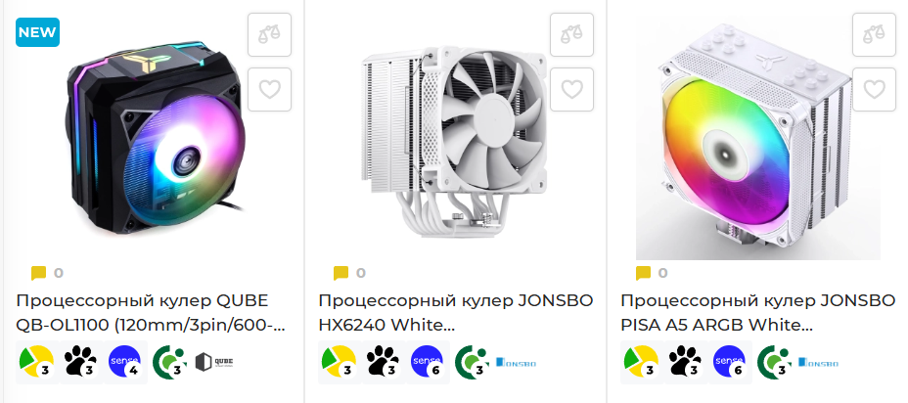Click the QUBE brand logo badge
Screen dimensions: 908x403
pyautogui.click(x=214, y=363)
